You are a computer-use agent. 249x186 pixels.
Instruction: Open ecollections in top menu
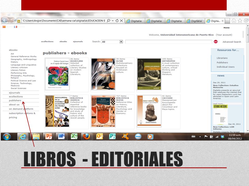click(x=47, y=41)
